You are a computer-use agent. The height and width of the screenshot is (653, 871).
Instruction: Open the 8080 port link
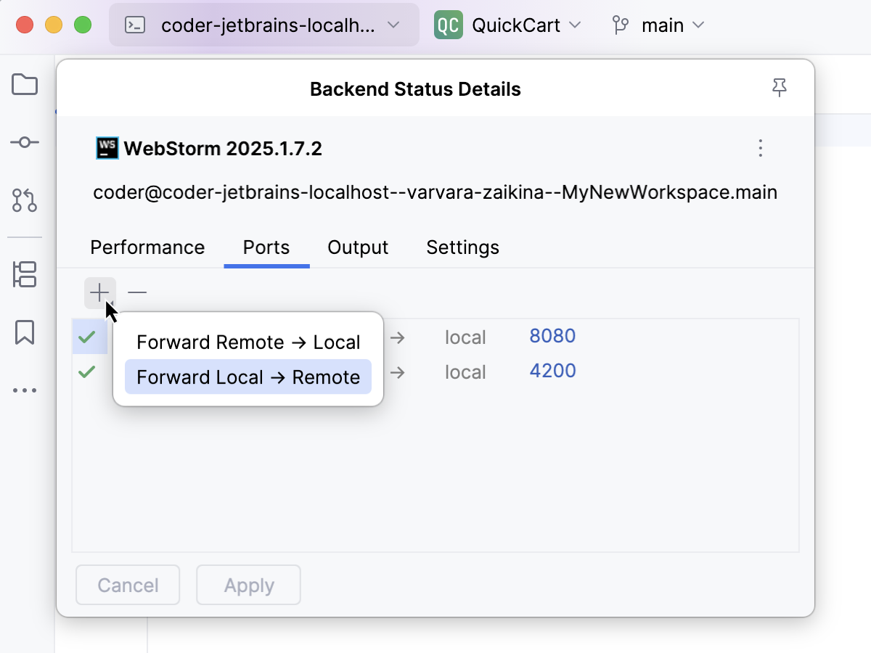552,336
